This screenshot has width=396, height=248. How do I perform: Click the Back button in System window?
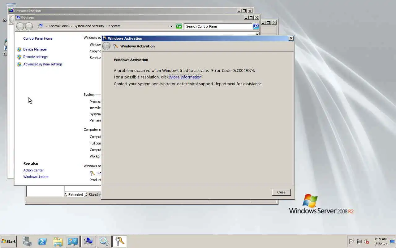[x=20, y=26]
